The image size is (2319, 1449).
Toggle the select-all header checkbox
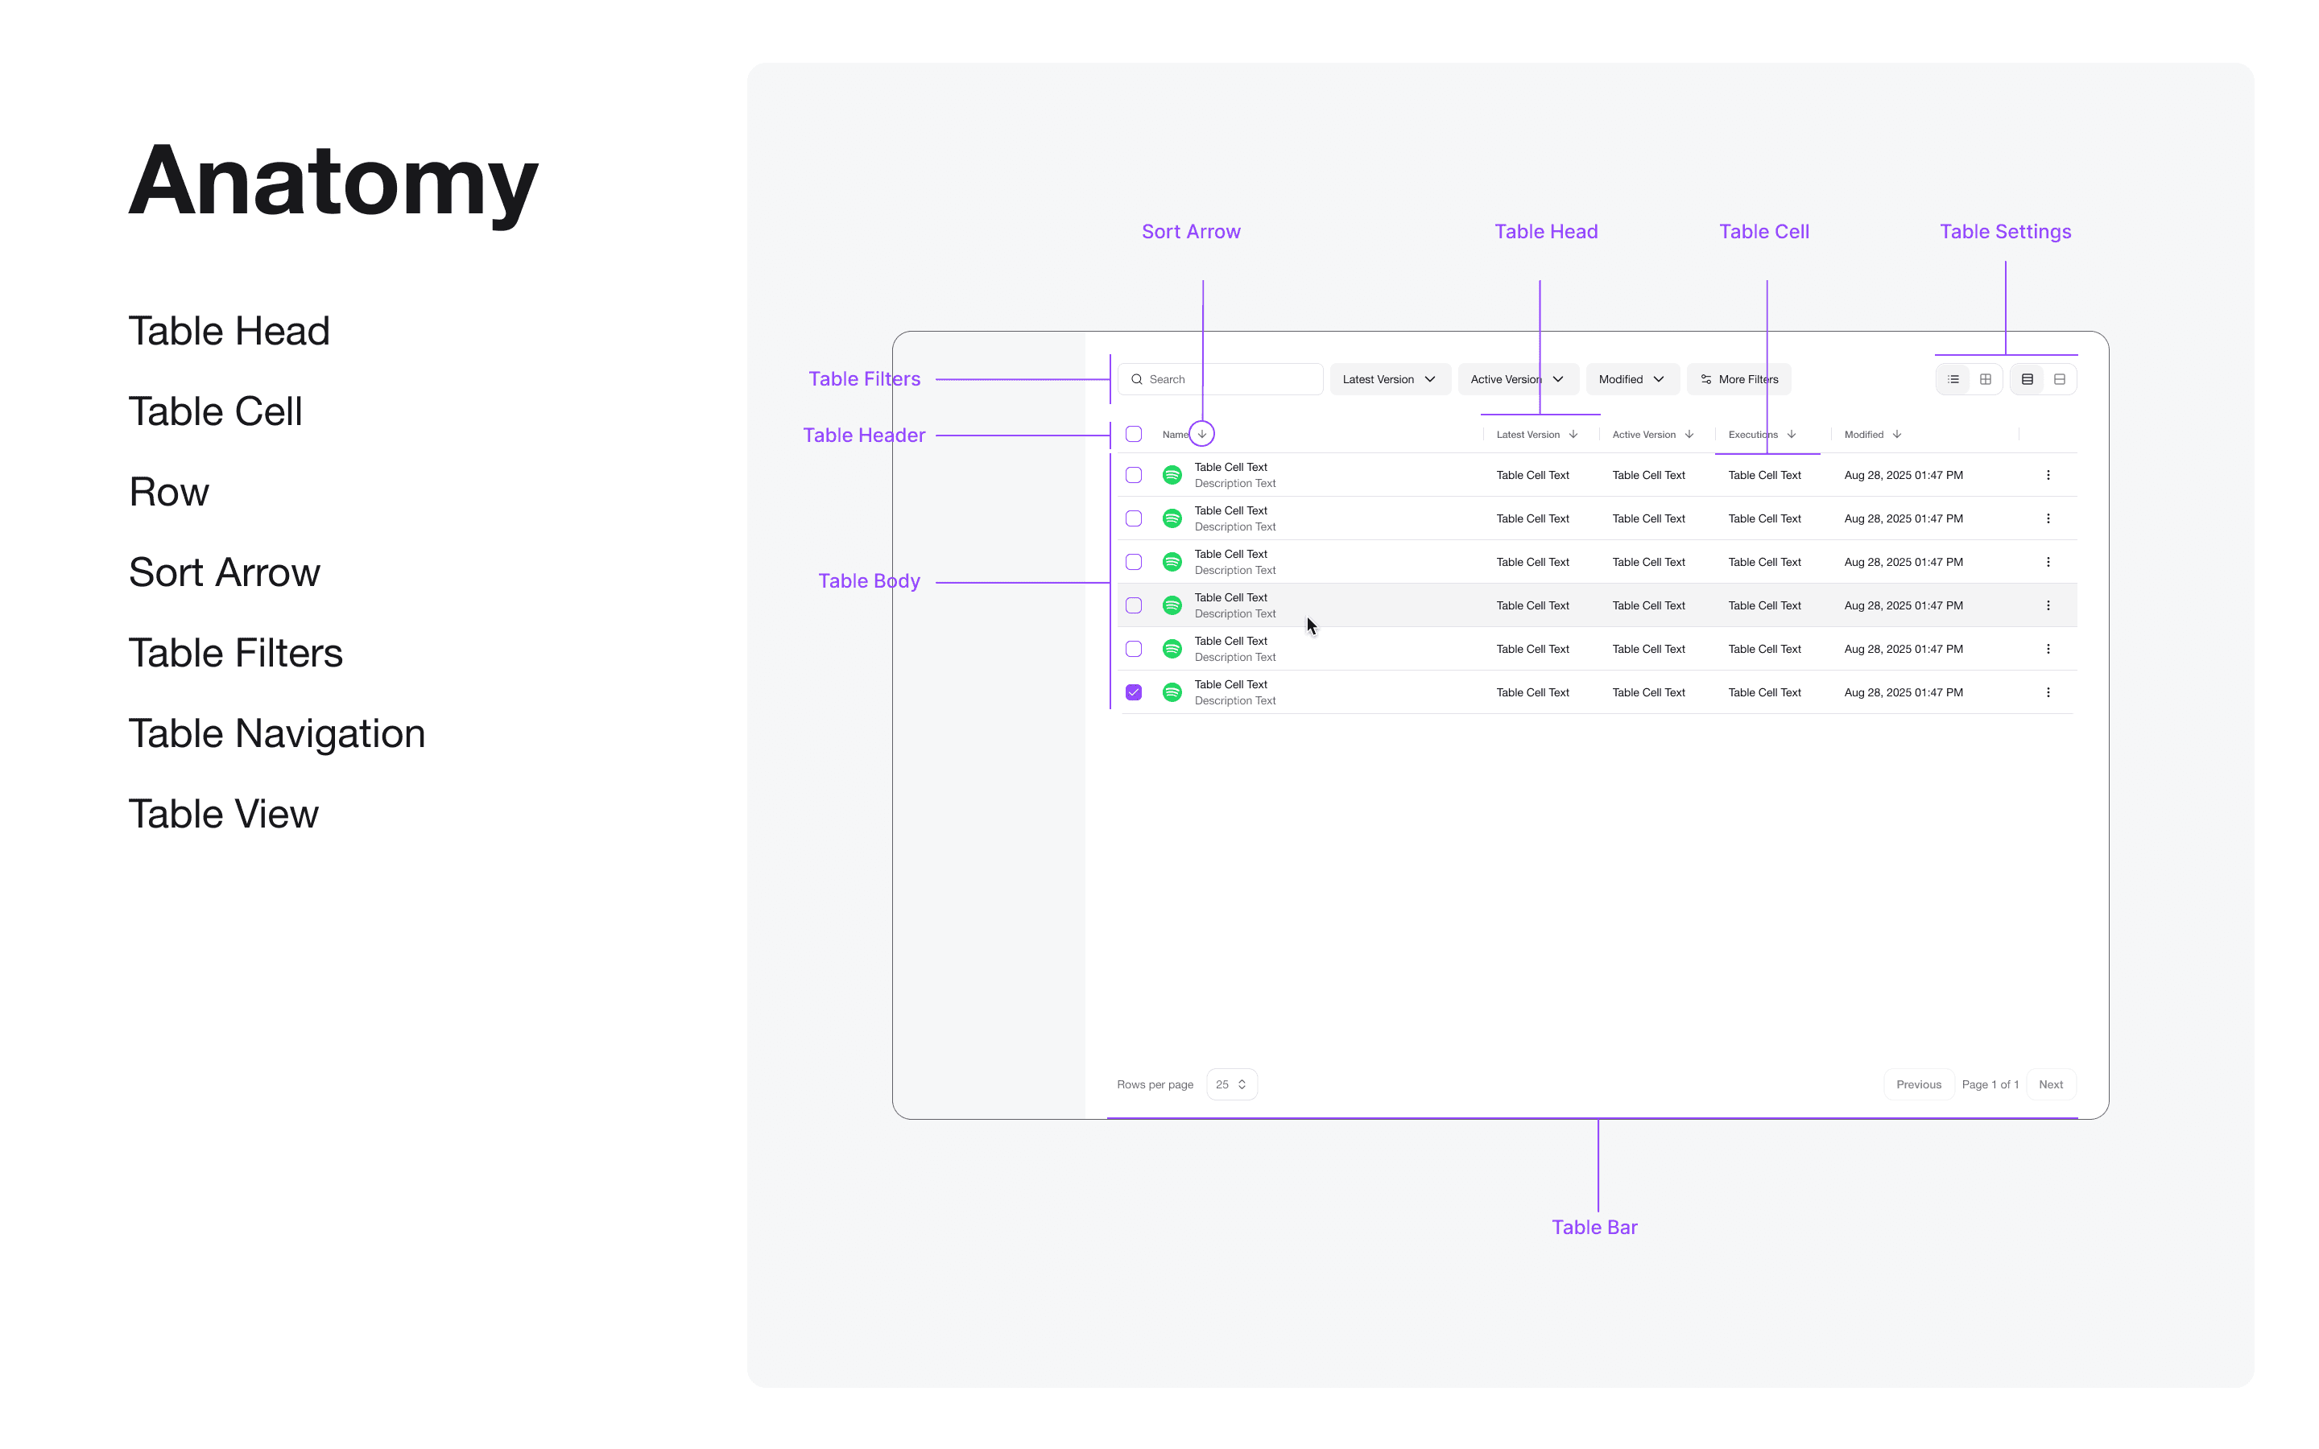coord(1134,434)
